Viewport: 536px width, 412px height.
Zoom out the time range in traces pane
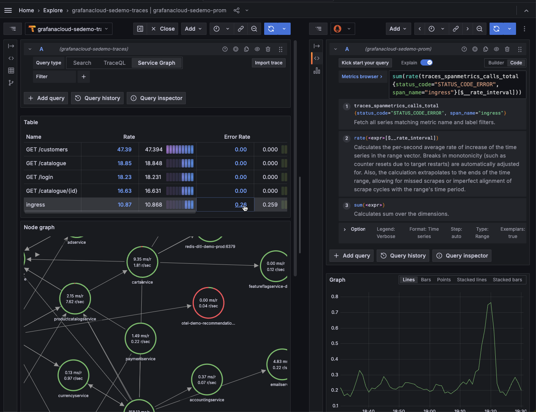pyautogui.click(x=254, y=29)
